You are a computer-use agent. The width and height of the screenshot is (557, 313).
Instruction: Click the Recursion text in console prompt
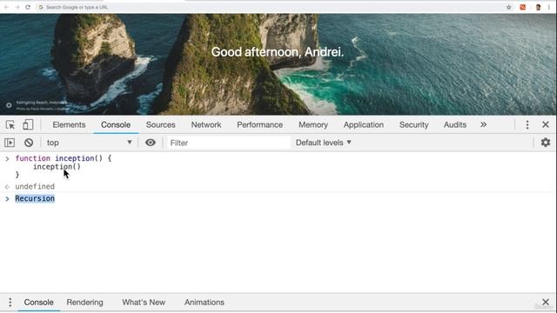[35, 199]
